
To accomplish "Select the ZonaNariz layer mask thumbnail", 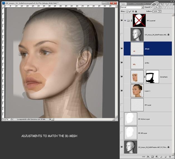I will tap(152, 77).
